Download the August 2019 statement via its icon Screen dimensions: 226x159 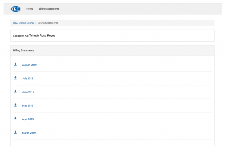click(15, 64)
